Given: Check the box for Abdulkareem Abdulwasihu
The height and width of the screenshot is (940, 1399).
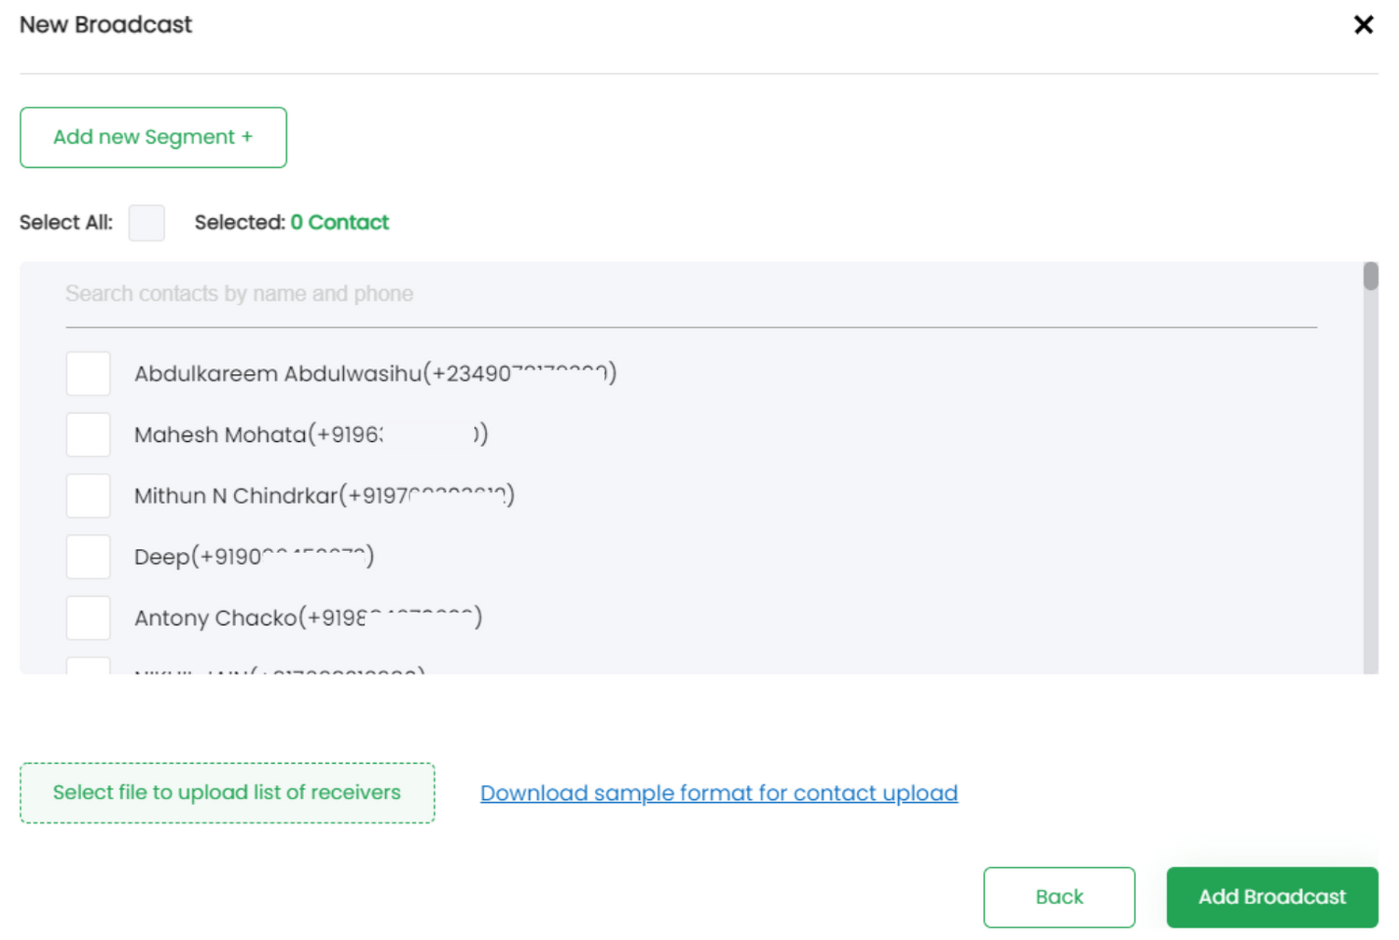Looking at the screenshot, I should pos(89,374).
